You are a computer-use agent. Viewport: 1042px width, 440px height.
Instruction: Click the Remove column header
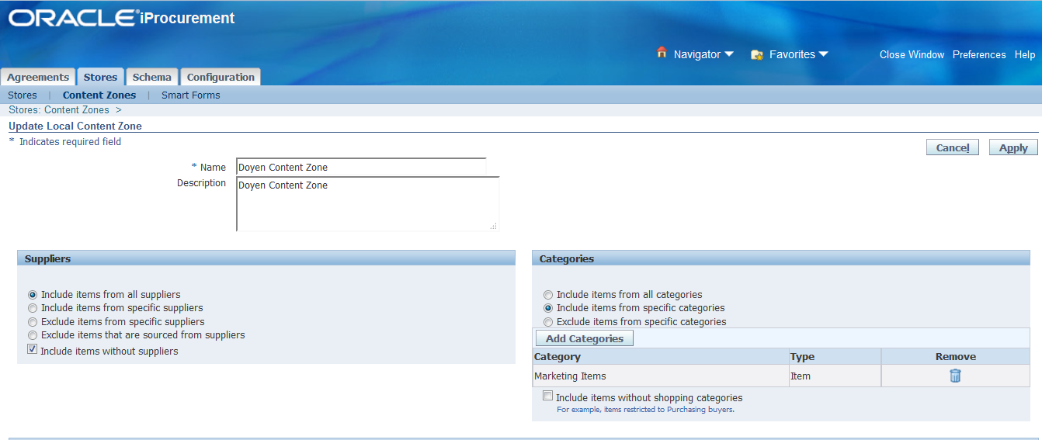(x=956, y=357)
